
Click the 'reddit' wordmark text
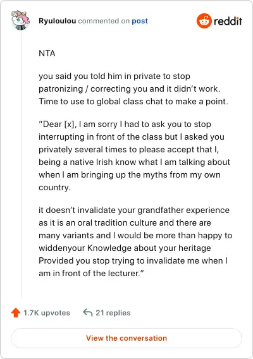pos(228,21)
